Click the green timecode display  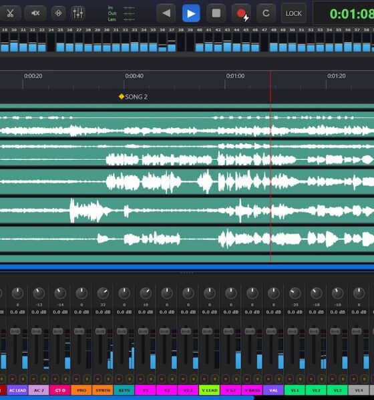coord(351,14)
